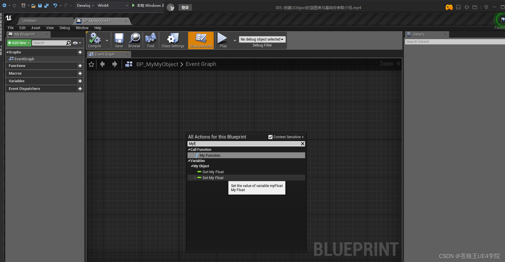
Task: Open the Add New dropdown
Action: (x=19, y=43)
